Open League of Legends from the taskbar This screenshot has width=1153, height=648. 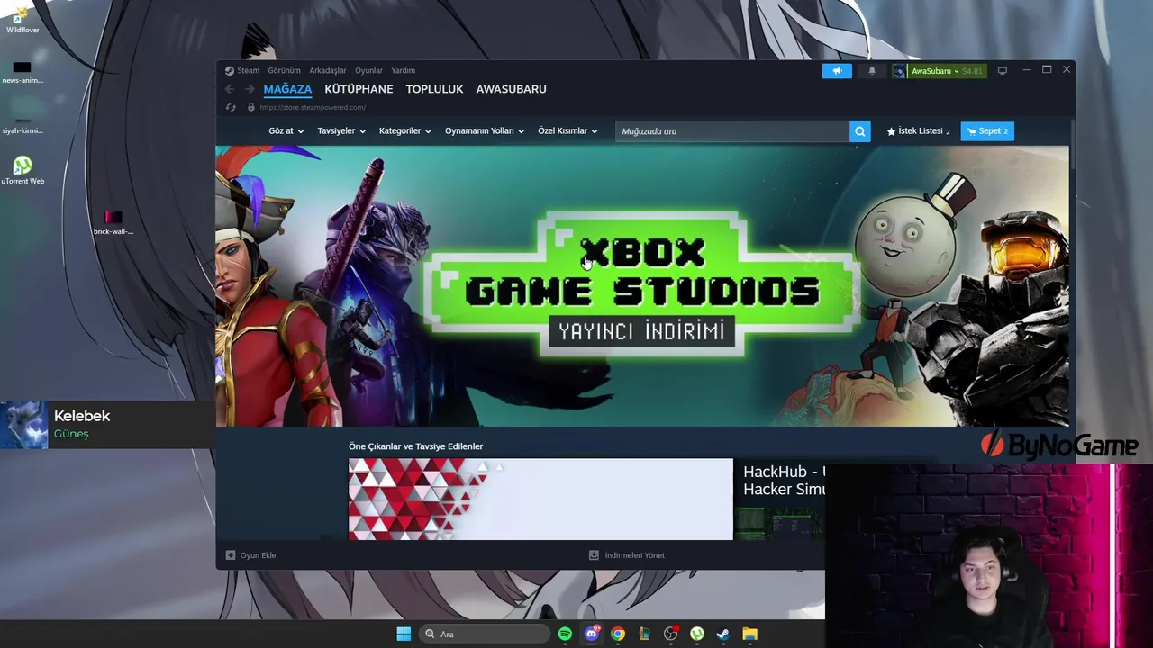coord(644,634)
